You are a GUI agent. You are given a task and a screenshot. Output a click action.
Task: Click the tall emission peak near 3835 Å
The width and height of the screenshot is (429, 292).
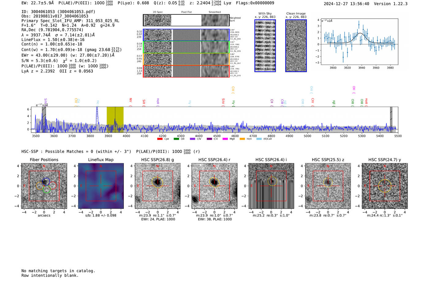(97, 118)
